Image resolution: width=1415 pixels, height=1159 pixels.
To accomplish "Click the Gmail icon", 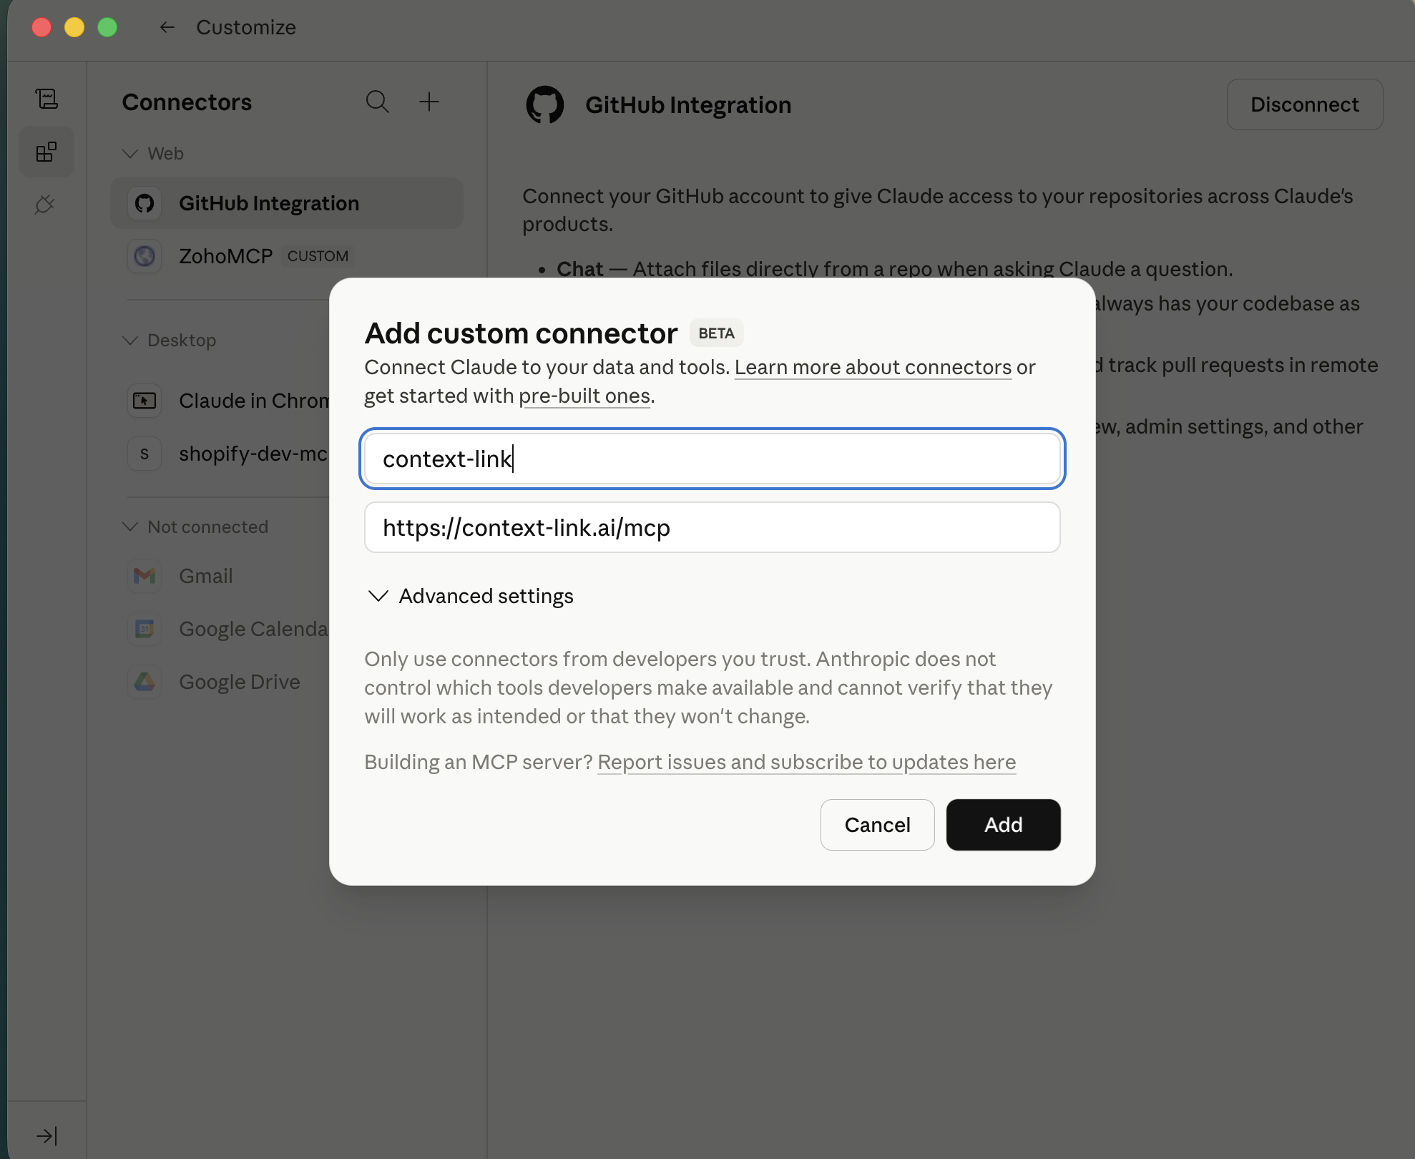I will pos(145,576).
